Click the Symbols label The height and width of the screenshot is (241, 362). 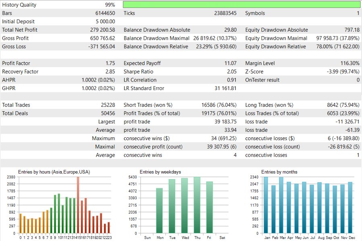pyautogui.click(x=255, y=13)
